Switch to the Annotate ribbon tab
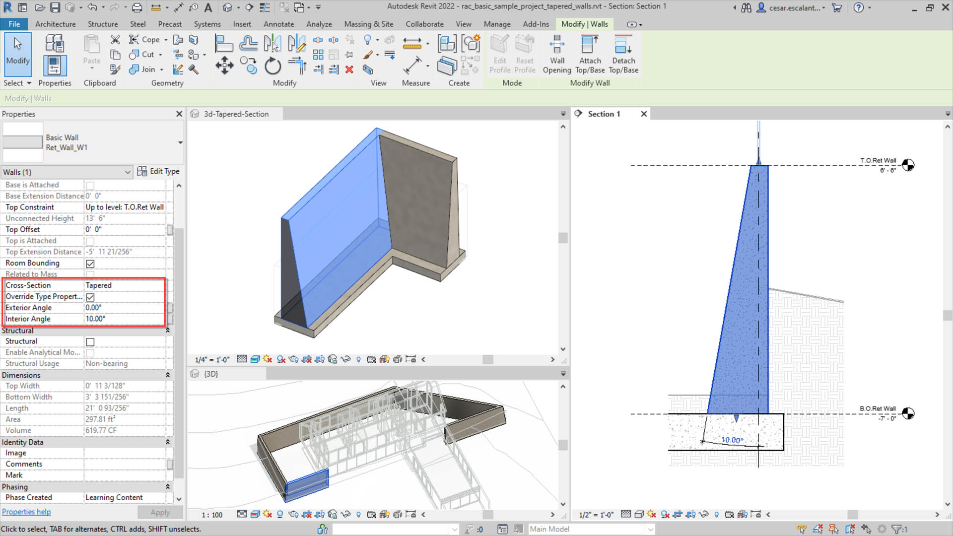Screen dimensions: 953x536 [278, 24]
